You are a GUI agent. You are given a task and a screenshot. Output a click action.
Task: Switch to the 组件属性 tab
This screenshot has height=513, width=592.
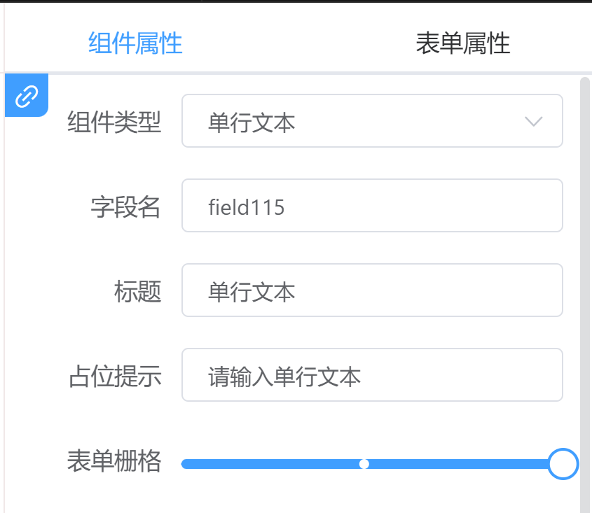pos(135,43)
